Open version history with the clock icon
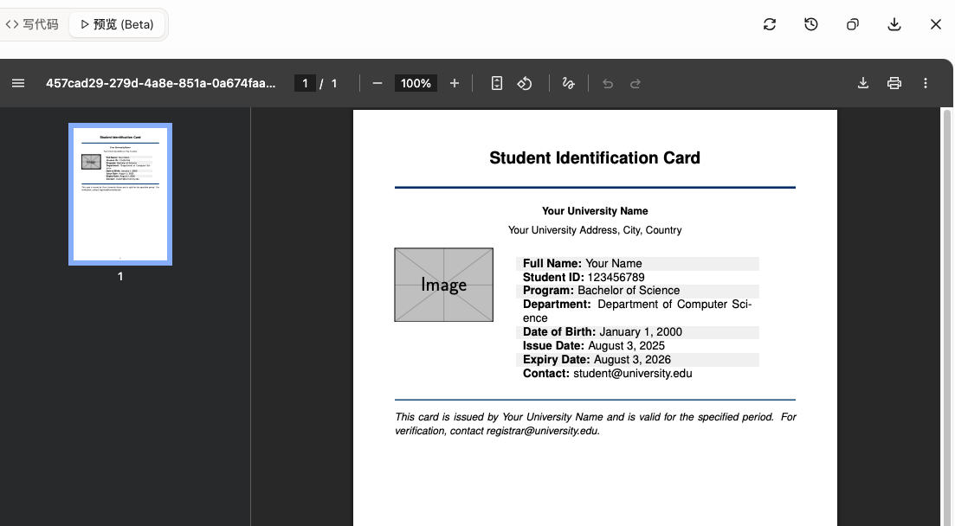This screenshot has height=526, width=955. pos(811,24)
